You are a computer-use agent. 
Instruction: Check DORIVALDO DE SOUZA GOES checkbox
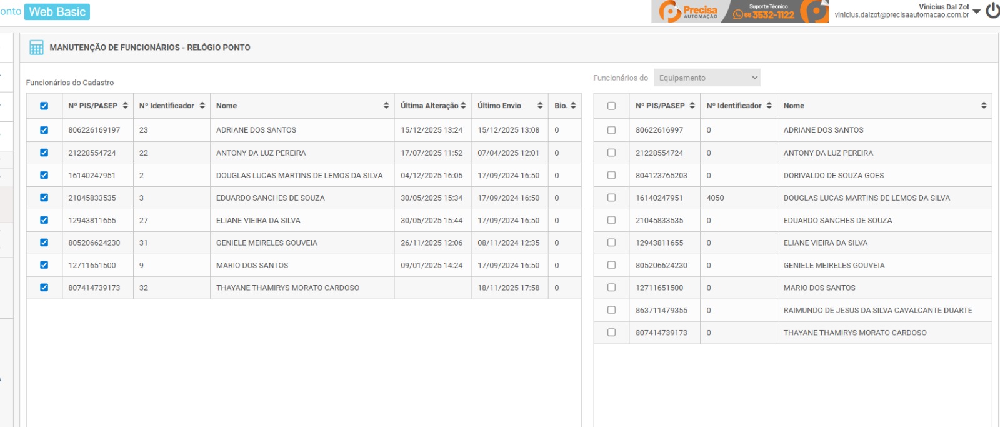(611, 176)
